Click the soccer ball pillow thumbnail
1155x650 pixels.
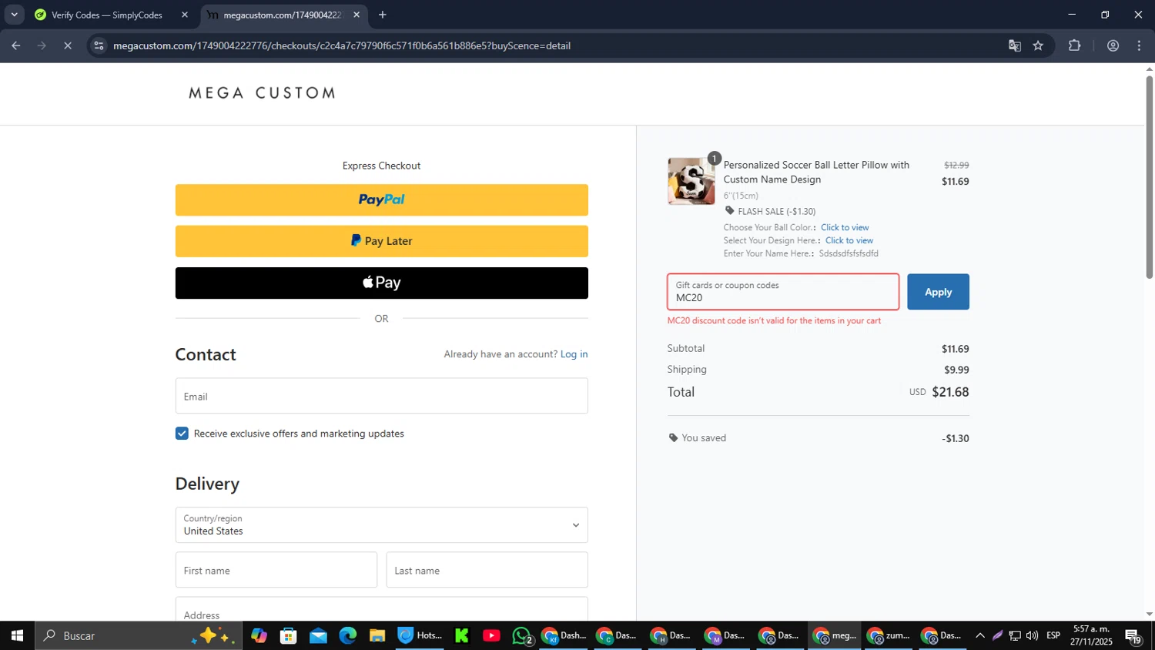691,181
